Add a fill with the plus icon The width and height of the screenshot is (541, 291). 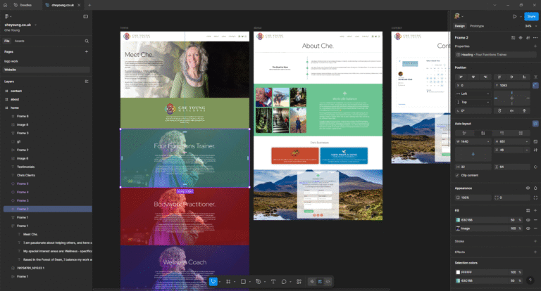(535, 210)
